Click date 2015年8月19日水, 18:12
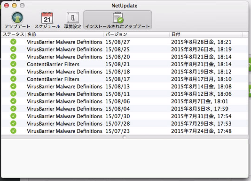The width and height of the screenshot is (251, 181). point(201,72)
